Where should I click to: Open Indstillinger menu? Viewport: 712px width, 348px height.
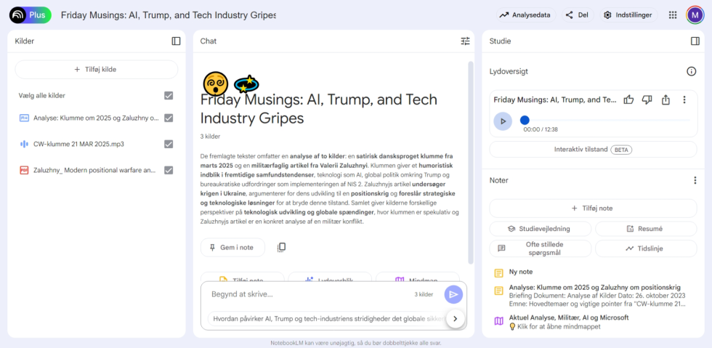[x=629, y=15]
